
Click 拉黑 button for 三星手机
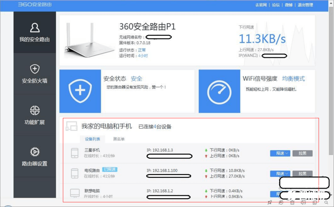click(x=302, y=153)
